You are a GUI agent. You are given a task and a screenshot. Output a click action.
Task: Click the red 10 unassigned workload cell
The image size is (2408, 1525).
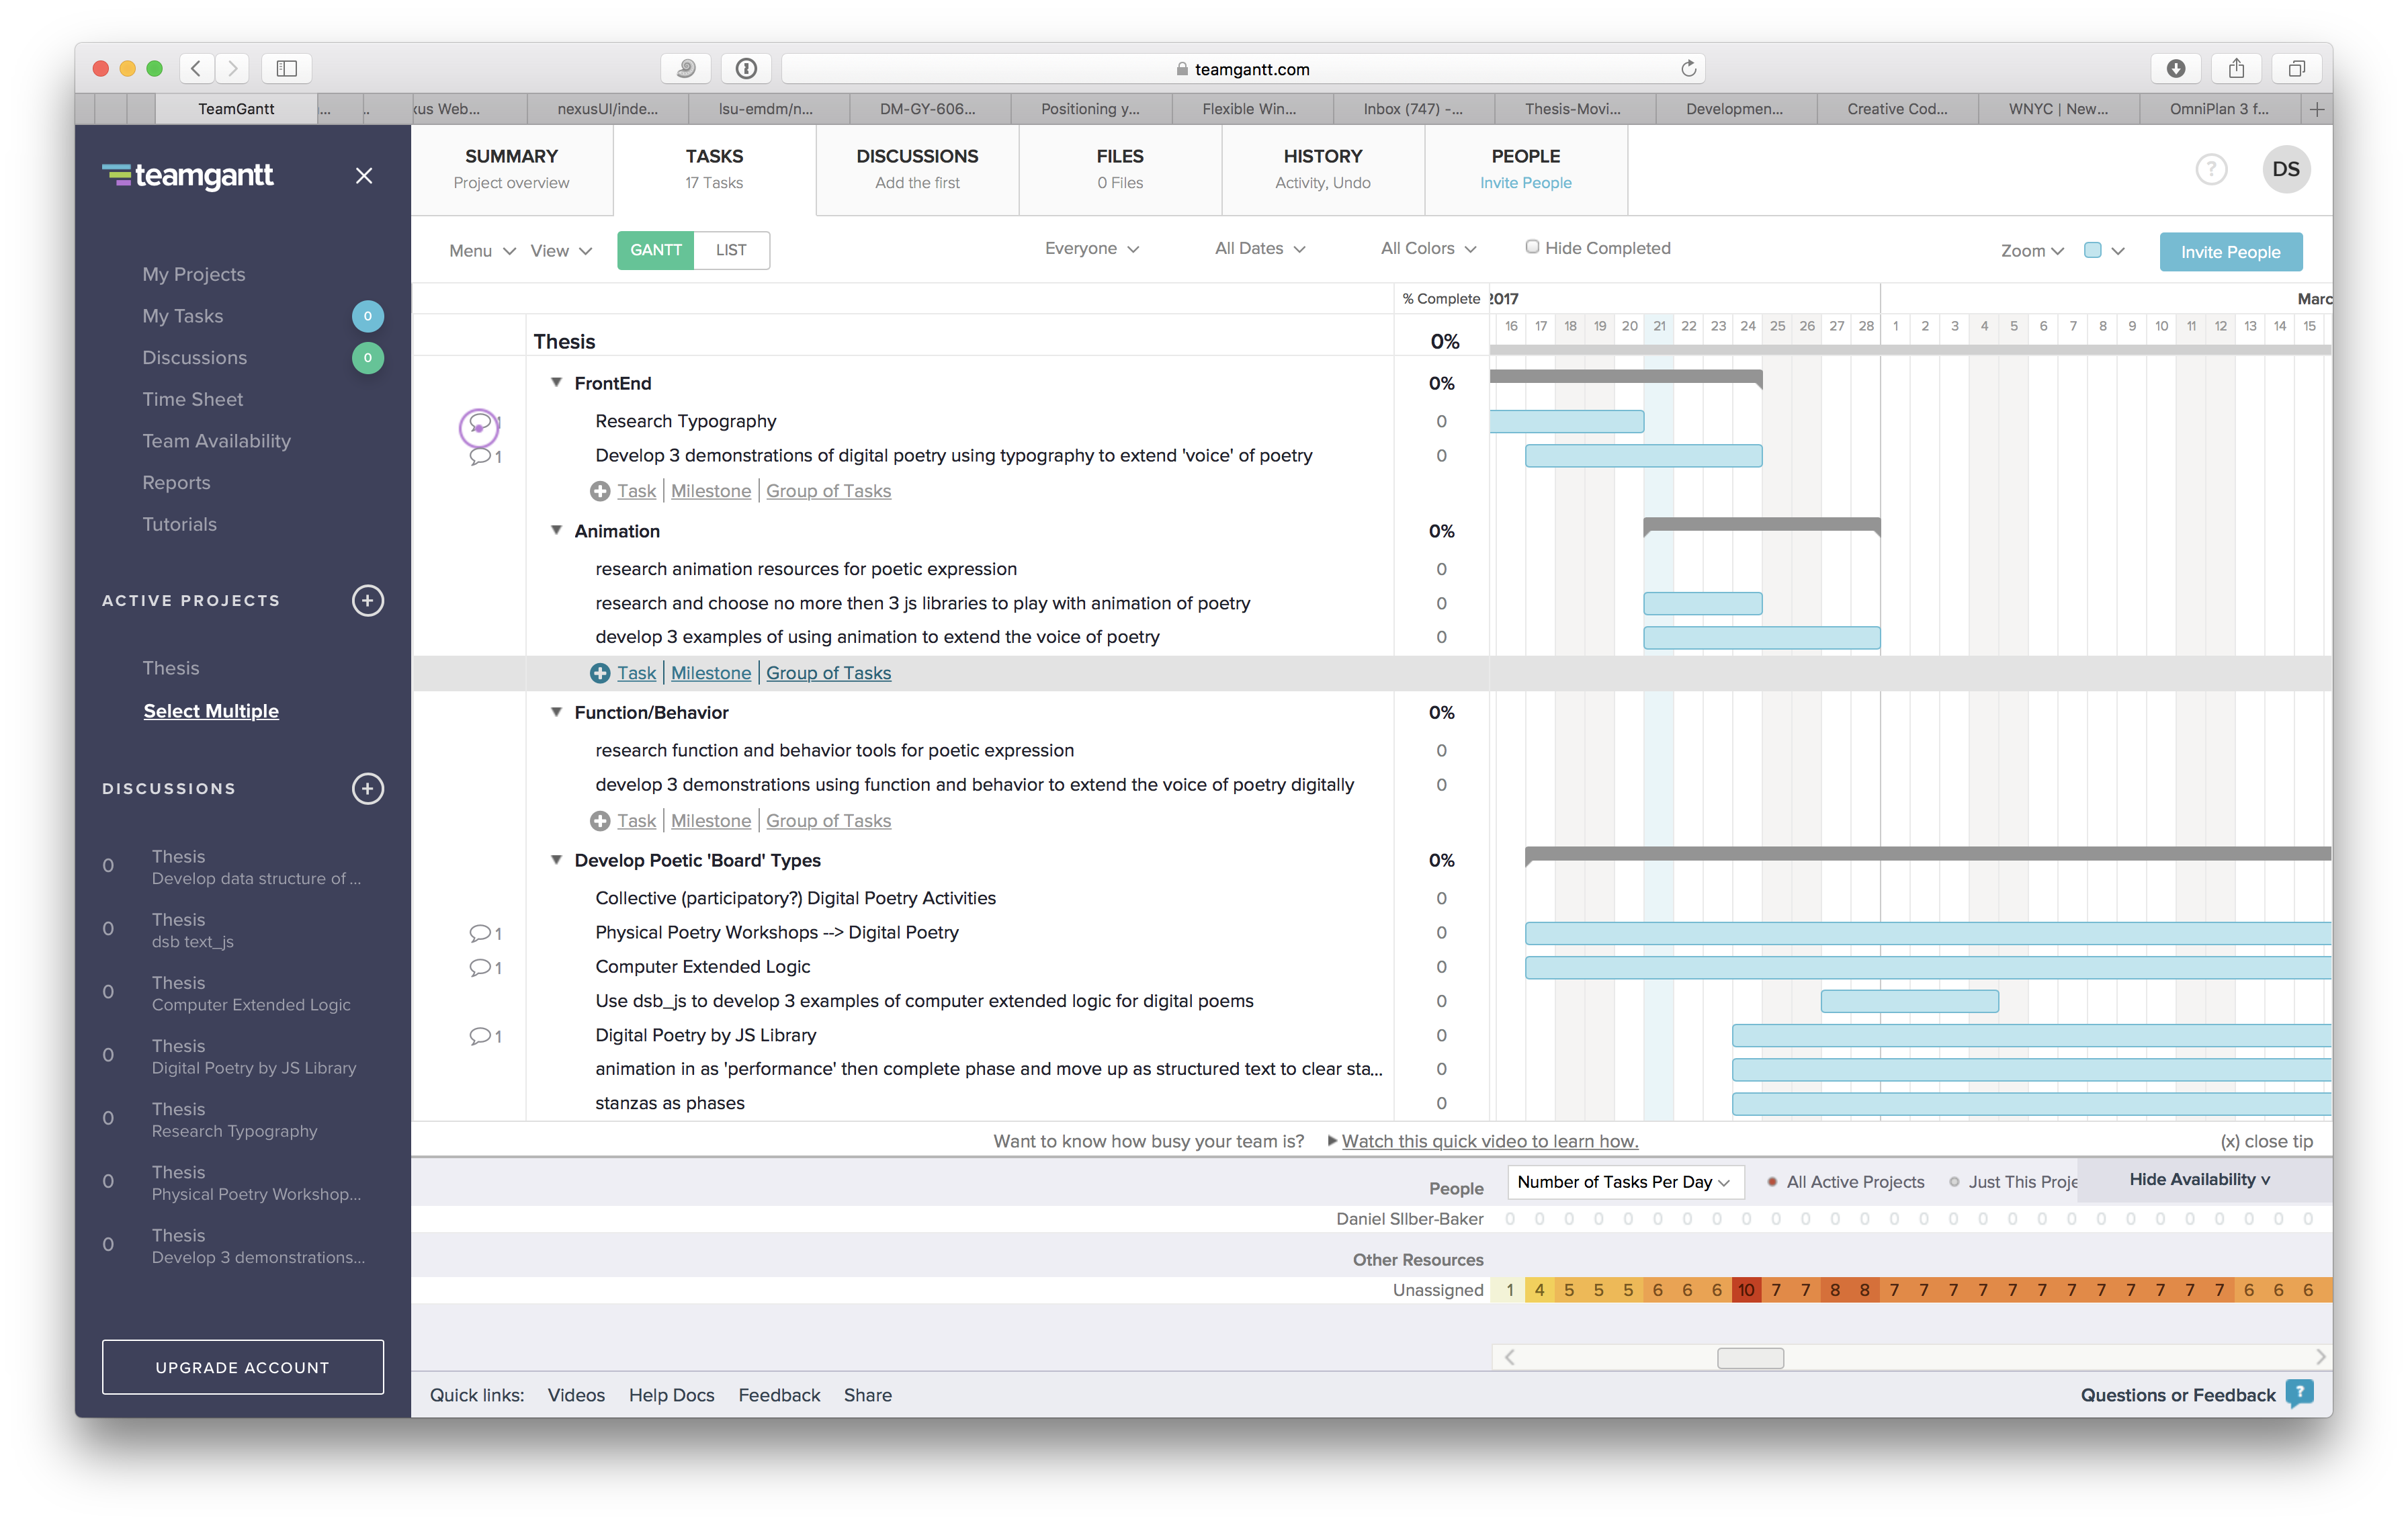[1746, 1289]
